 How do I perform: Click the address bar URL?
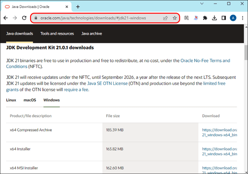[93, 18]
